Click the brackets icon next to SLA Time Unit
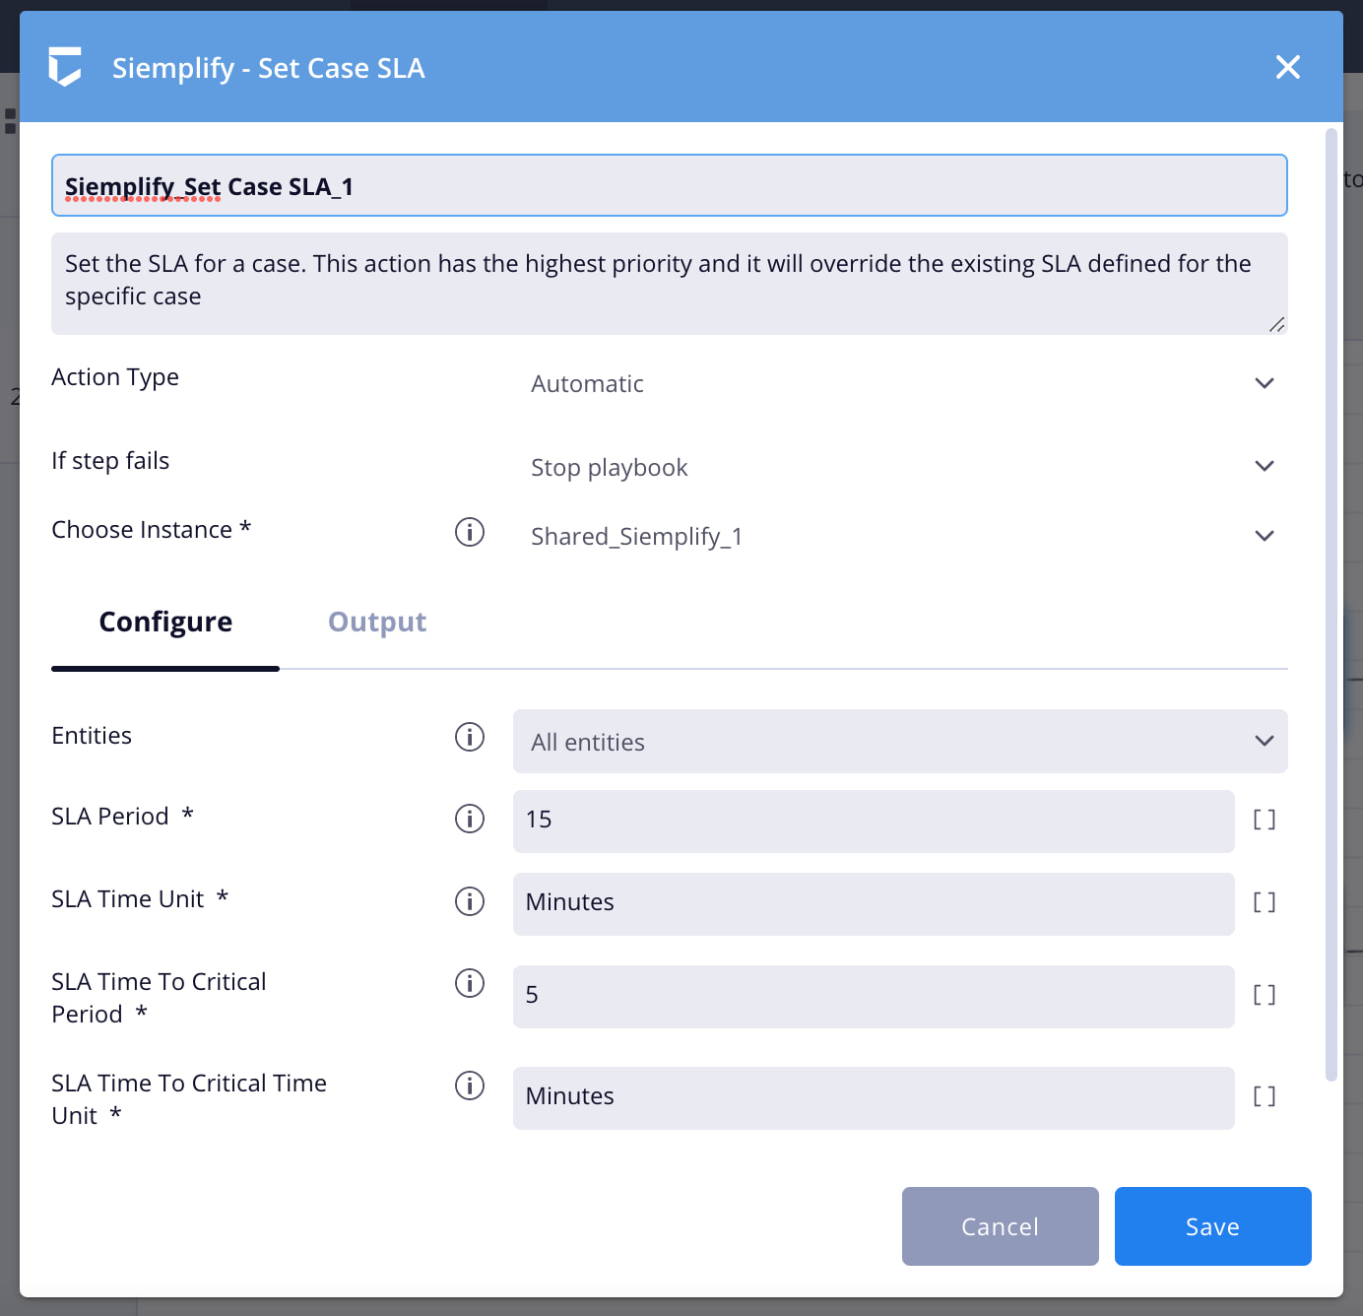The height and width of the screenshot is (1316, 1363). (1265, 901)
